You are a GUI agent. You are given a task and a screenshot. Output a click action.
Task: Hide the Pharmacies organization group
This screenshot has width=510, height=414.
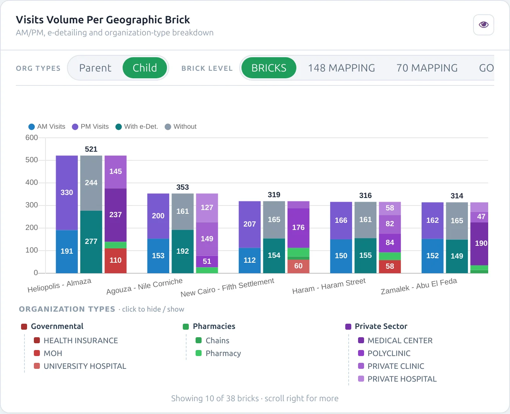[209, 326]
